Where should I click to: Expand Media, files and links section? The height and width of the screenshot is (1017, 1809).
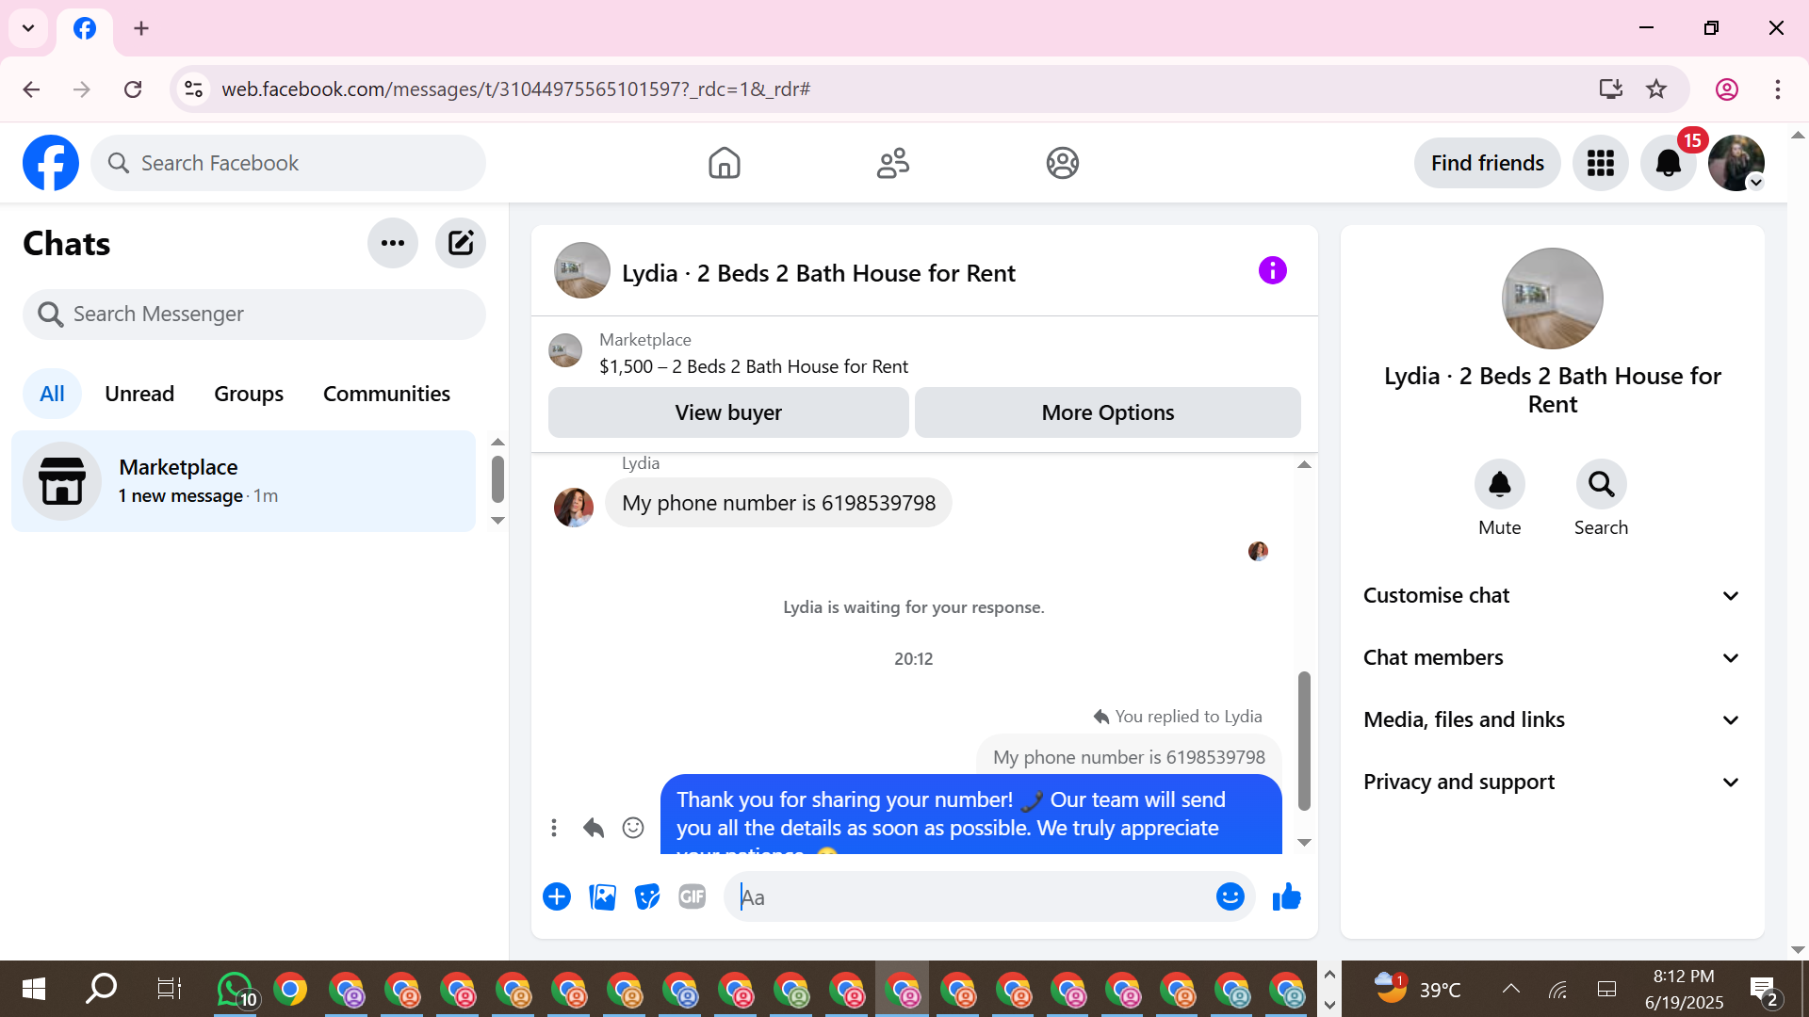click(1552, 719)
